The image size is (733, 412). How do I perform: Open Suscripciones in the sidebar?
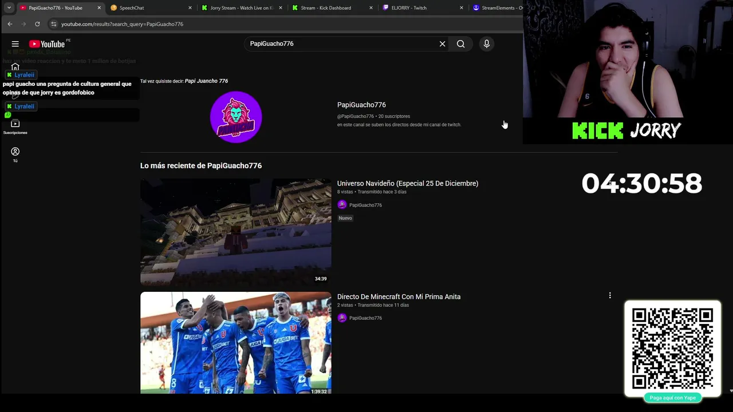click(x=15, y=127)
